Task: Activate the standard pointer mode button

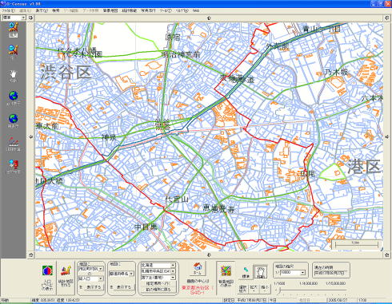Action: tap(246, 272)
